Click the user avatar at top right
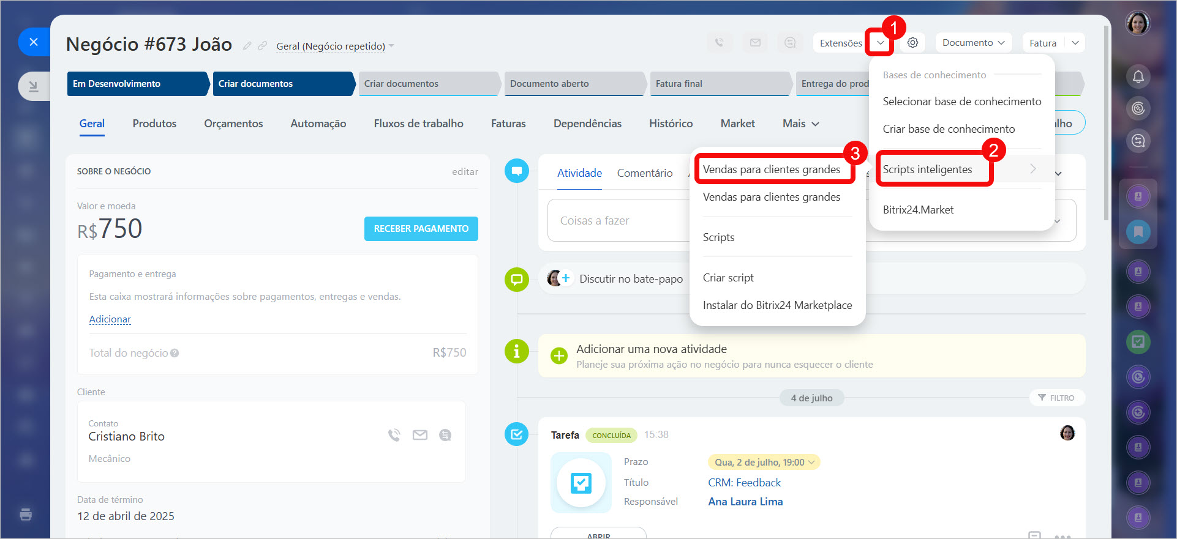The height and width of the screenshot is (539, 1177). [1138, 24]
